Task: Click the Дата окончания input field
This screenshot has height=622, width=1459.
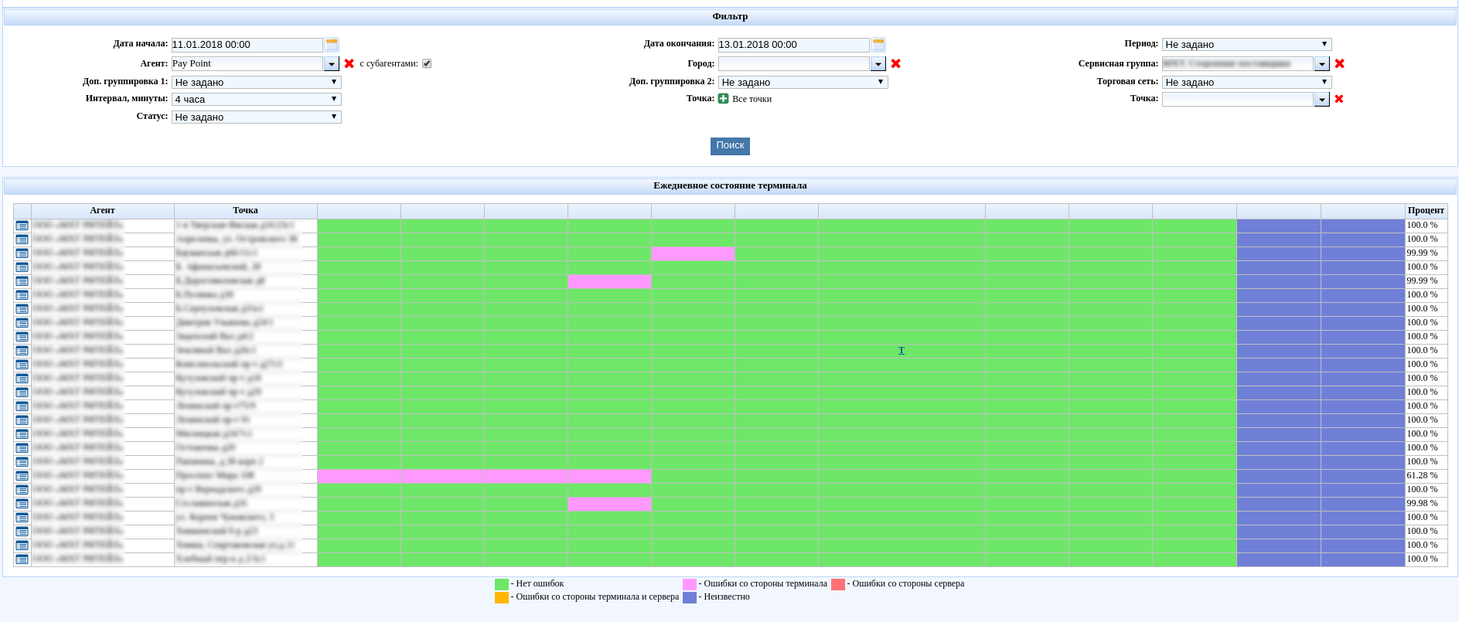Action: [794, 45]
